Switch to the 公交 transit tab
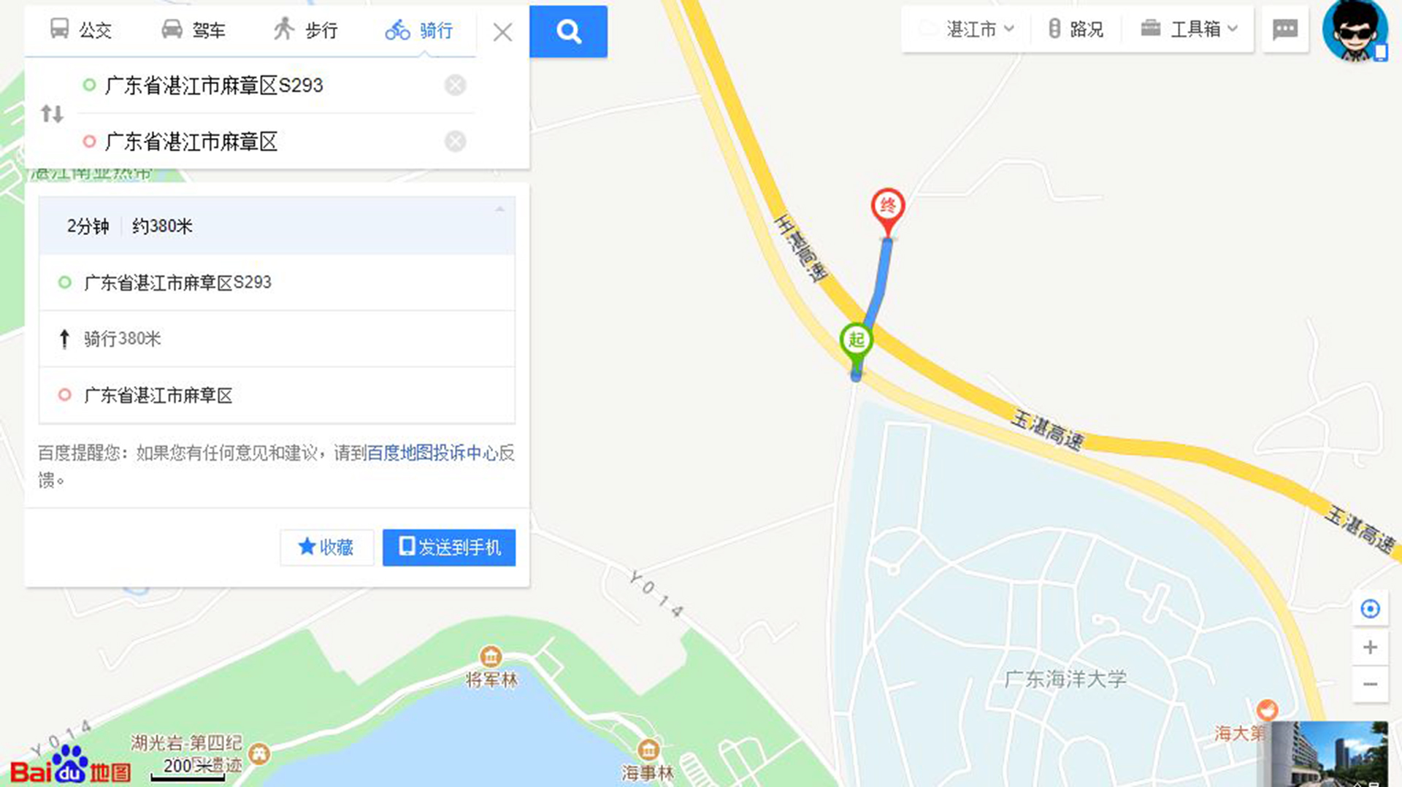 80,30
